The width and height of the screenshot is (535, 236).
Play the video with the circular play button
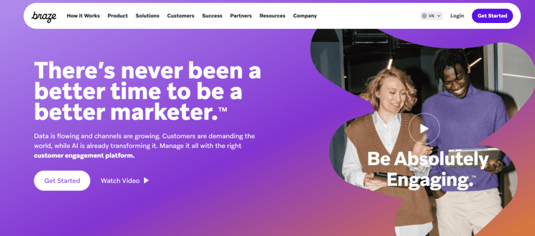(x=424, y=128)
